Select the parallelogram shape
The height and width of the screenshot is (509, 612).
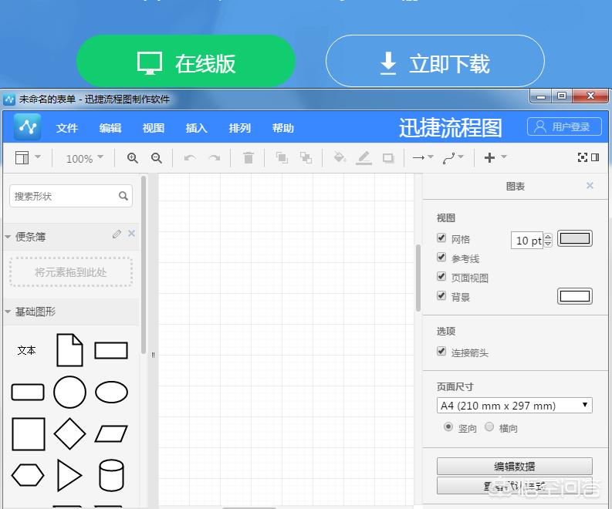click(111, 433)
